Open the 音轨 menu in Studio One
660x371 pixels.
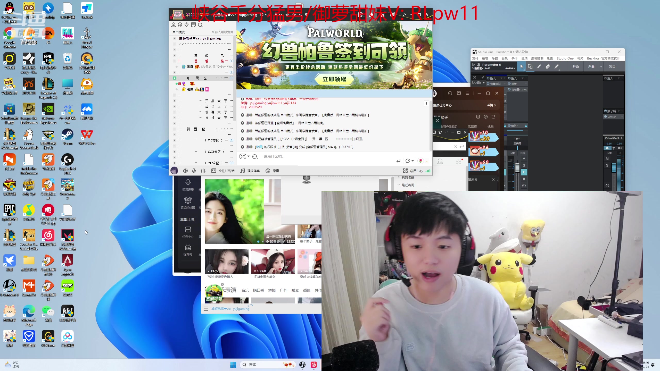pyautogui.click(x=505, y=58)
